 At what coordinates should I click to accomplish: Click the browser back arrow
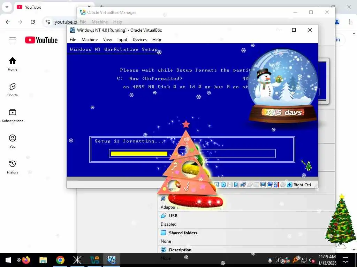[8, 22]
